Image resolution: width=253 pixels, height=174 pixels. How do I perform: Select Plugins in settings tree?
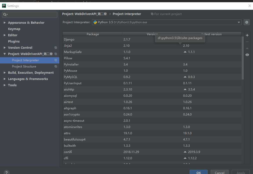[14, 41]
